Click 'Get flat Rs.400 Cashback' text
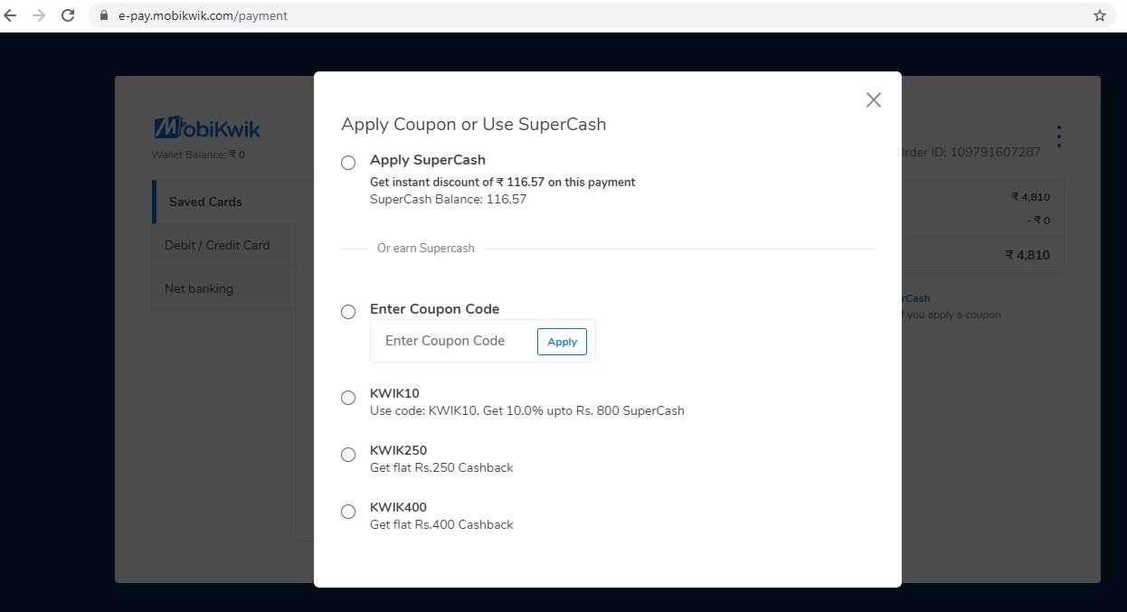 click(x=441, y=524)
